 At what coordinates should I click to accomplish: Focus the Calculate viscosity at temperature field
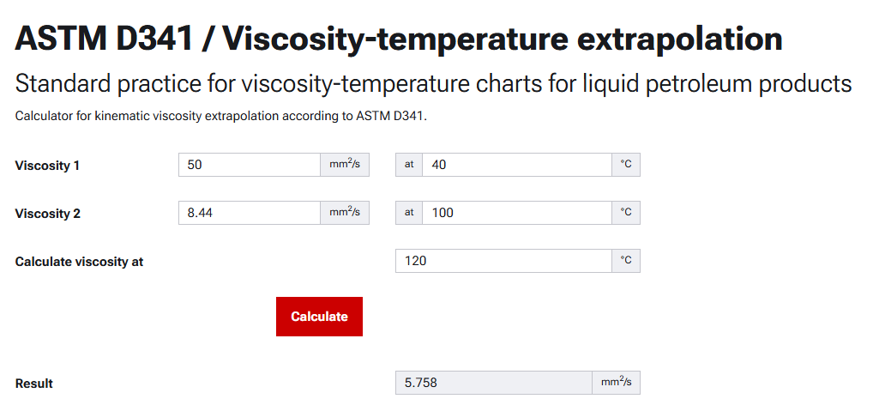(x=503, y=261)
